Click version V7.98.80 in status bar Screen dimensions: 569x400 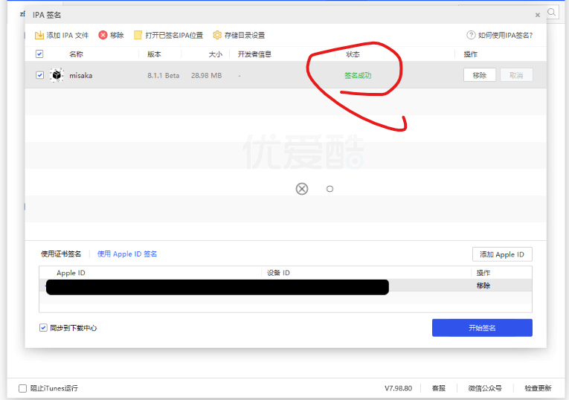pyautogui.click(x=398, y=388)
